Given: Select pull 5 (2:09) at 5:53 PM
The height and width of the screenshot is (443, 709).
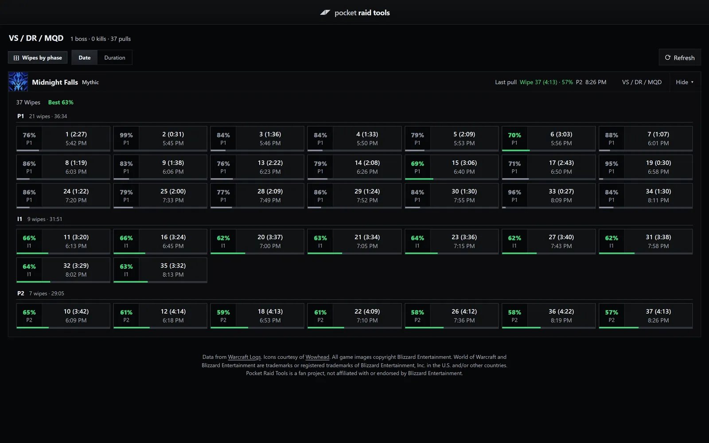Looking at the screenshot, I should click(452, 139).
